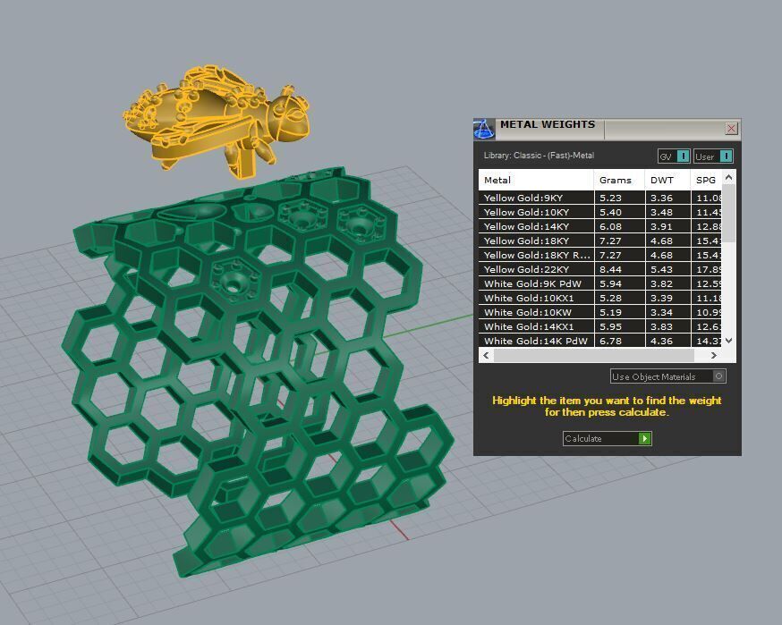
Task: Close the Metal Weights panel
Action: click(731, 129)
